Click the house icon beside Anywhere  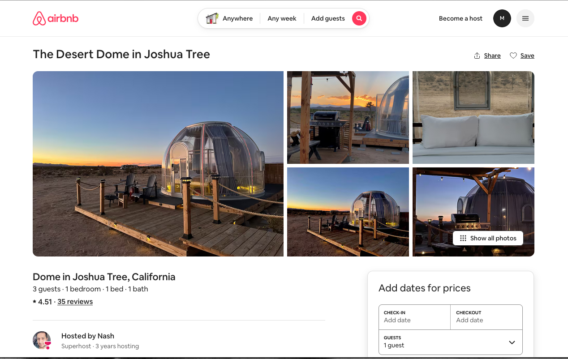click(x=212, y=18)
